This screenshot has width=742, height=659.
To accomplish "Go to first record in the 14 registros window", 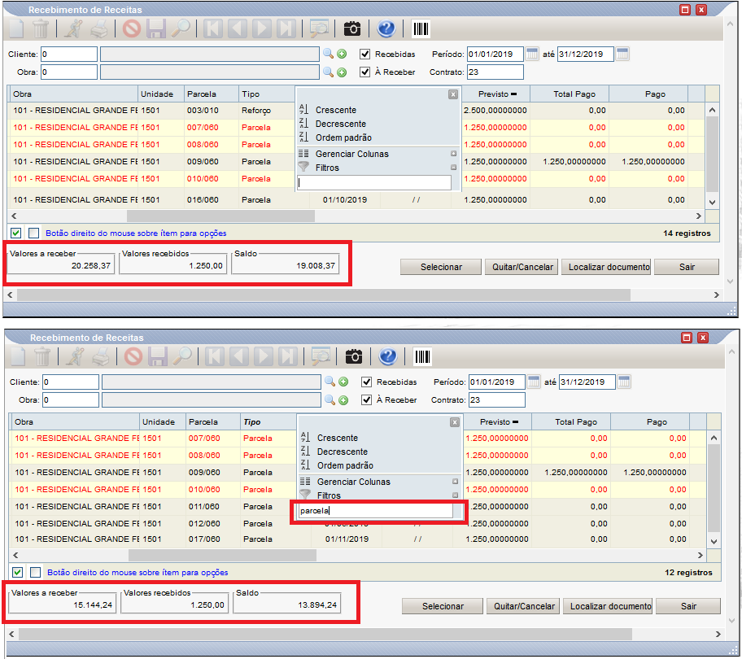I will 213,28.
